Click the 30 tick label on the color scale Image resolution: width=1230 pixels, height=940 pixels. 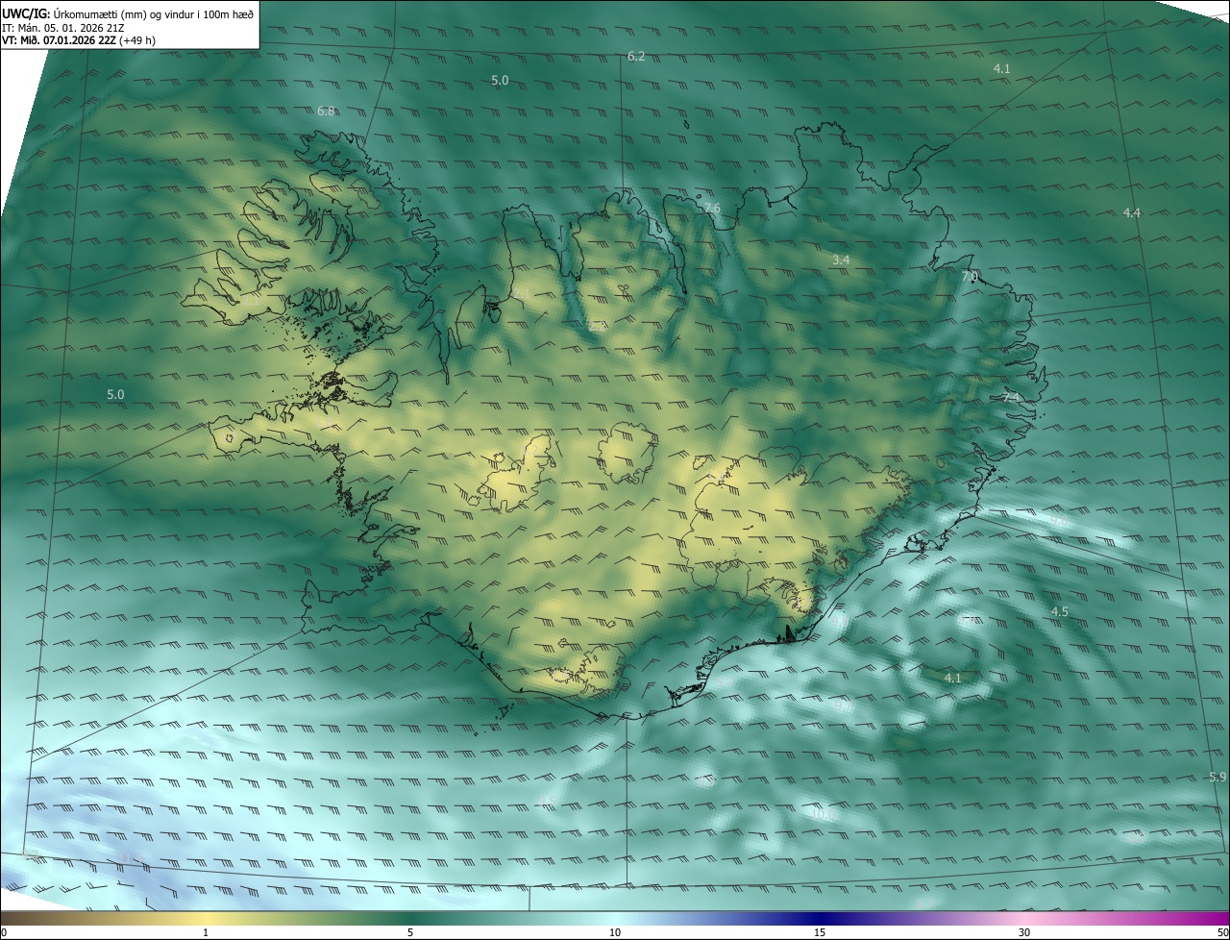coord(1024,932)
